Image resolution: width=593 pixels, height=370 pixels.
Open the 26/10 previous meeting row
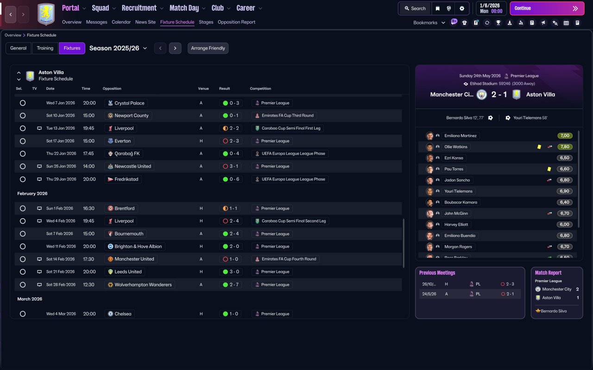click(470, 284)
